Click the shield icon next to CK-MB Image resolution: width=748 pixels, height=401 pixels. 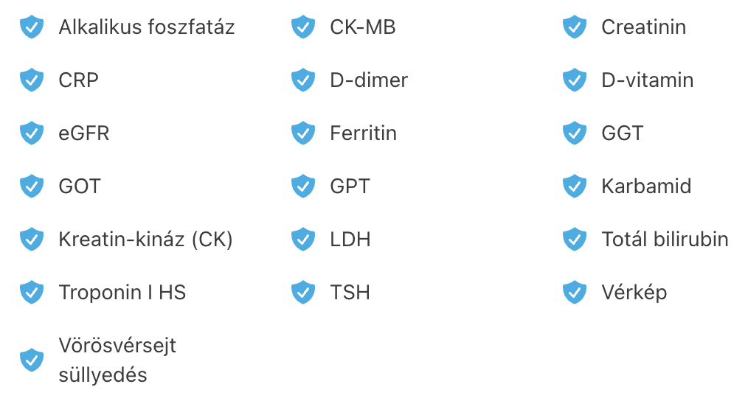click(303, 27)
